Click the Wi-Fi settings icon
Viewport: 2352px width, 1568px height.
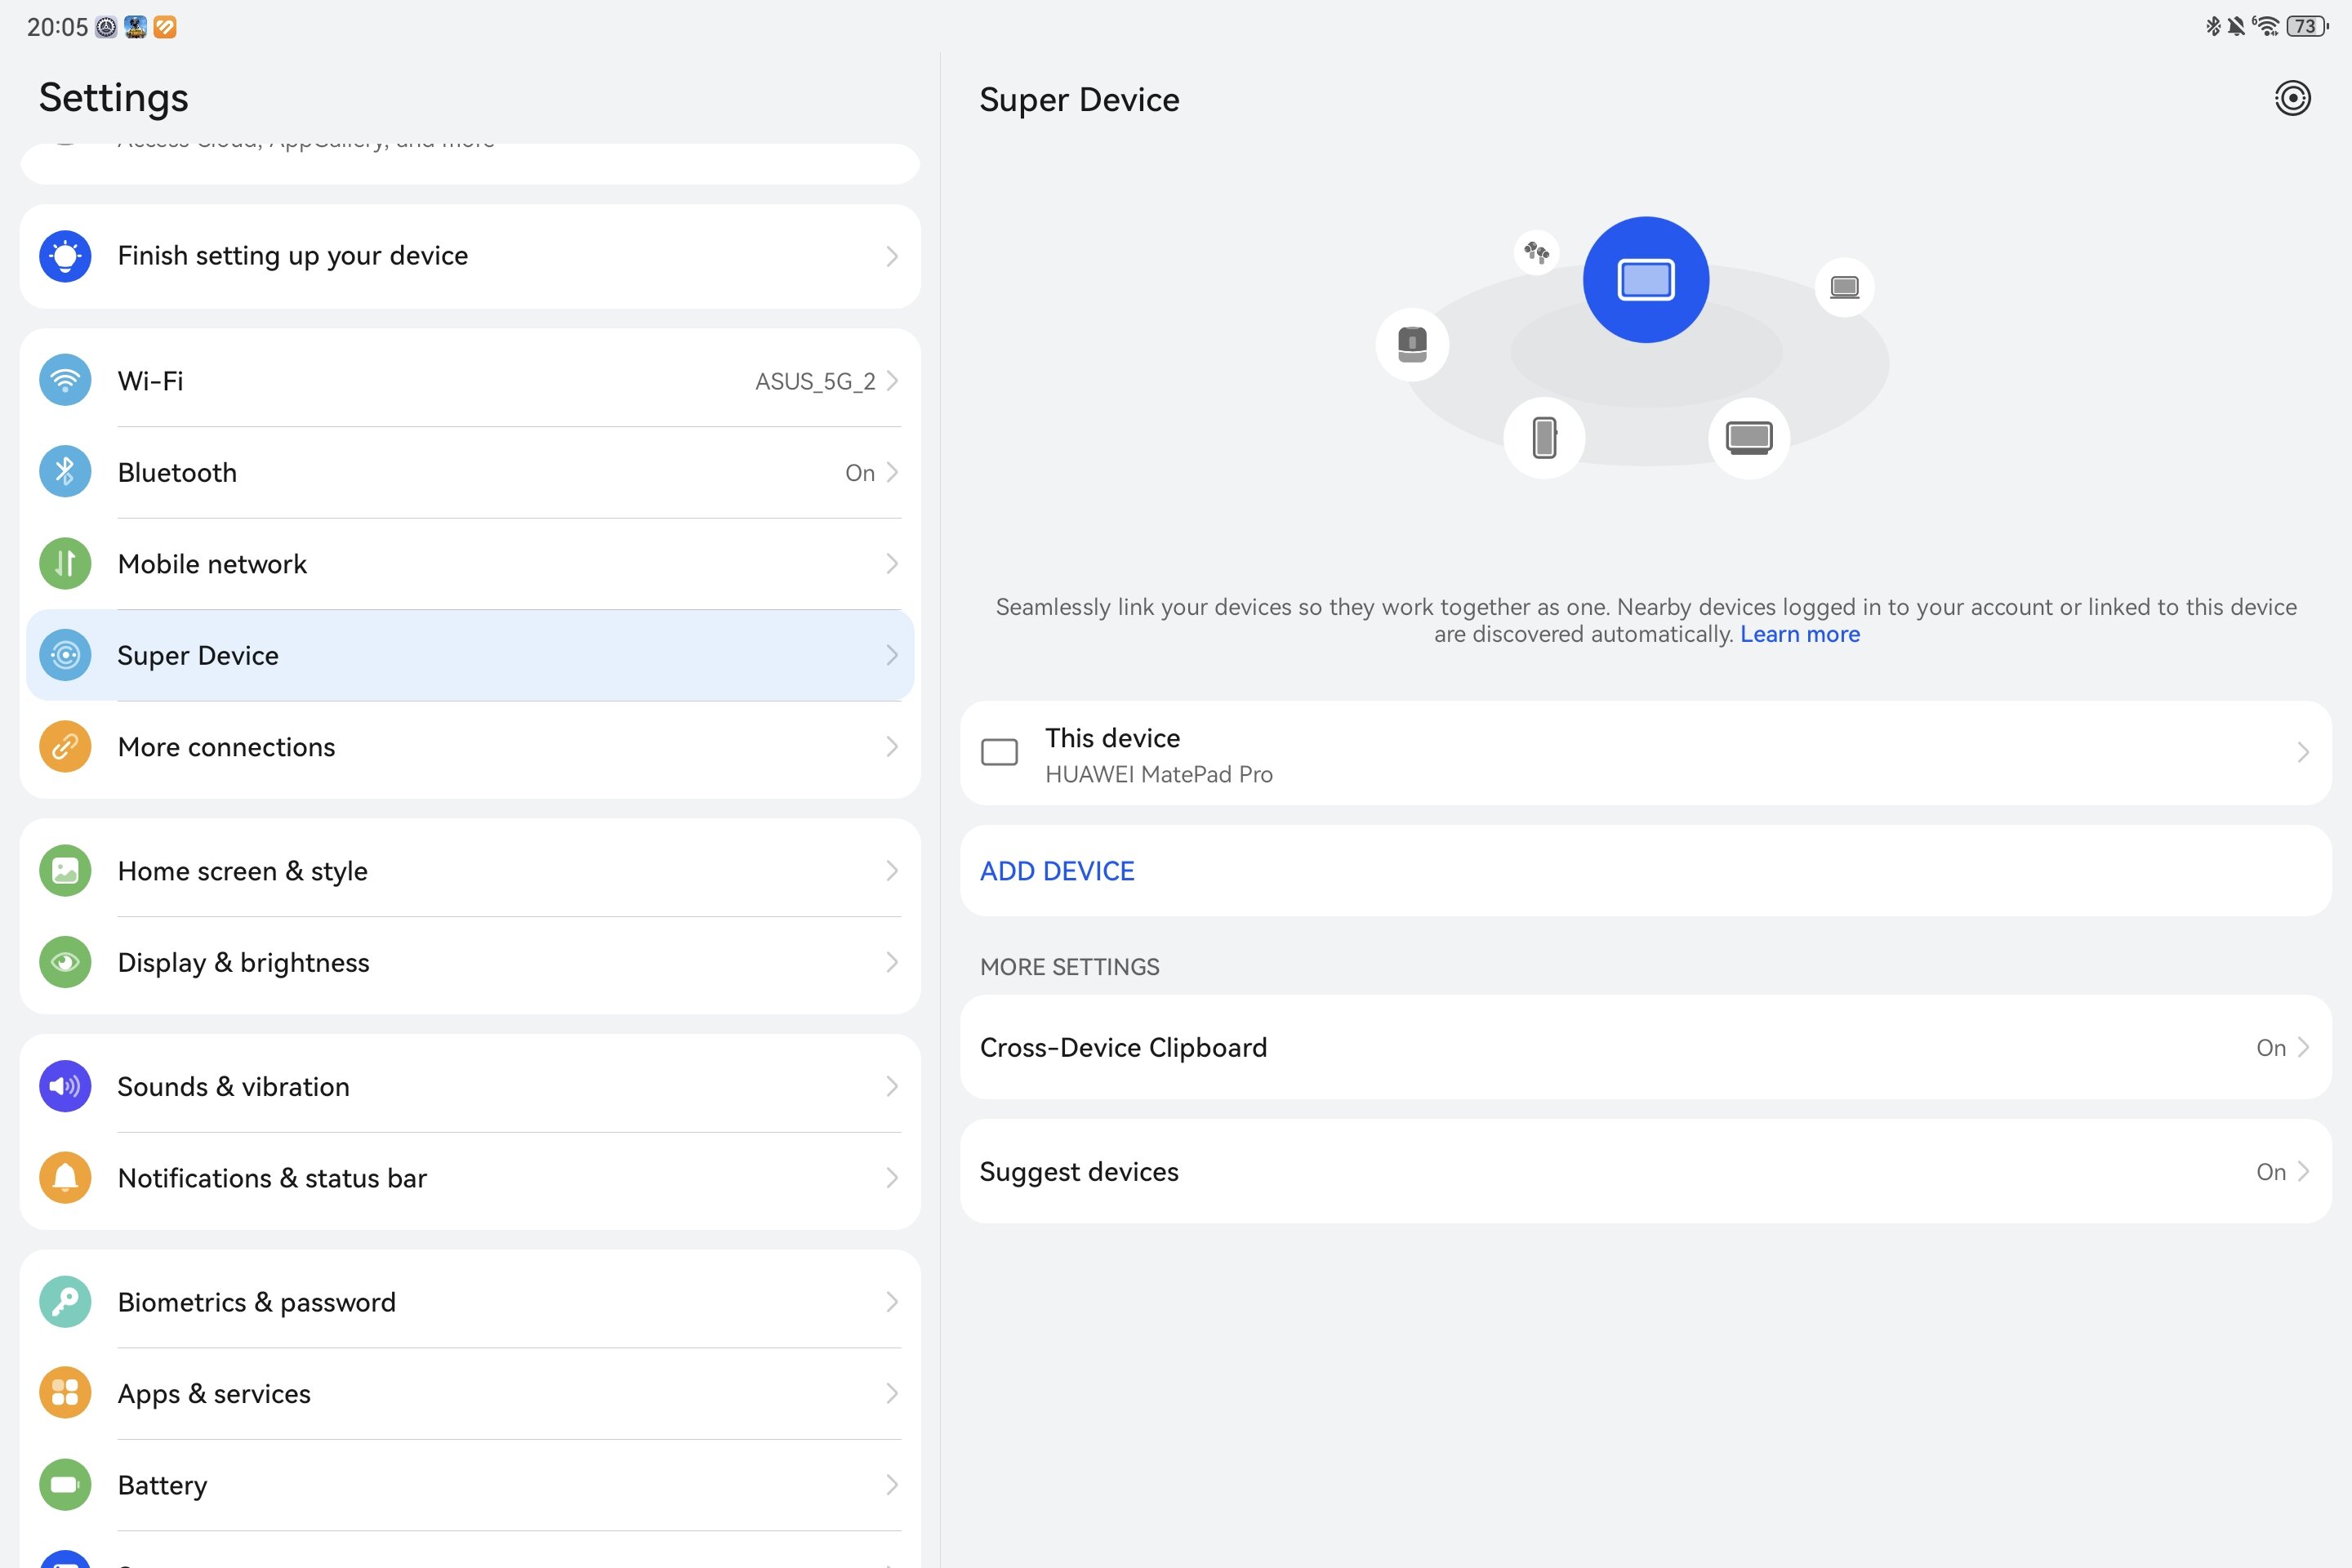pos(65,380)
